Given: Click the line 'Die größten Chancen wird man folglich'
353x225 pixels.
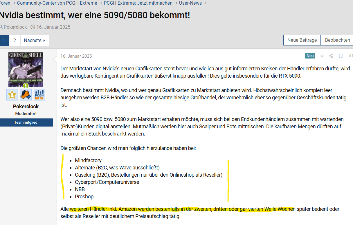Looking at the screenshot, I should tap(128, 148).
